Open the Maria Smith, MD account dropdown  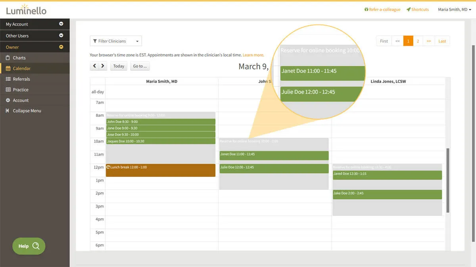click(x=455, y=9)
